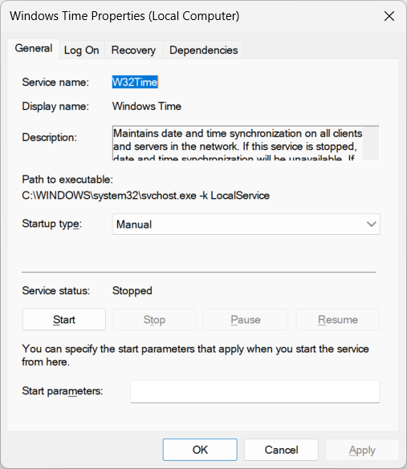The image size is (407, 469).
Task: Click the highlighted W32Time service name
Action: [135, 82]
